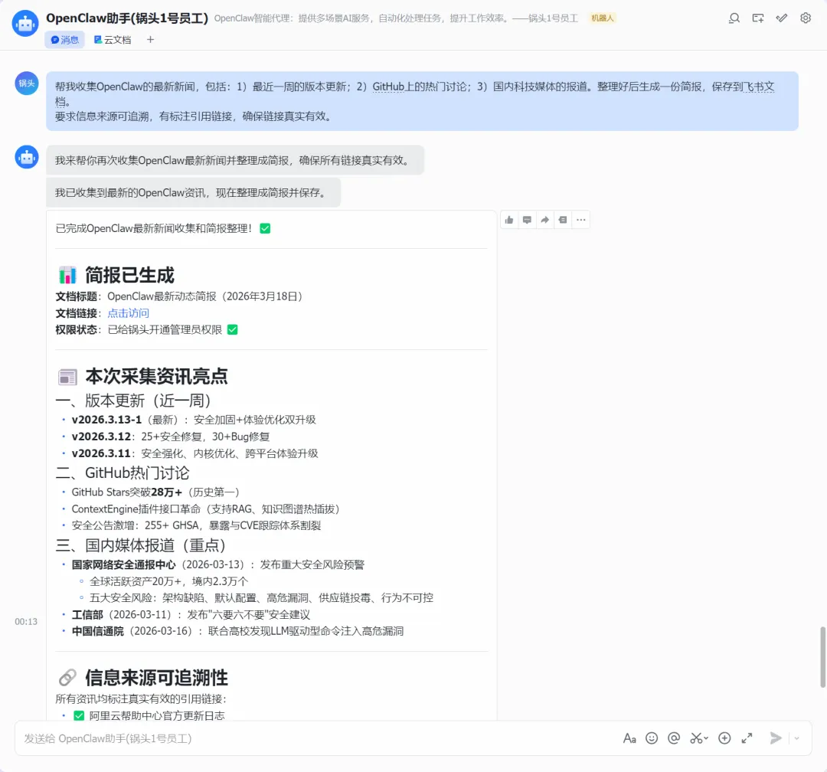Image resolution: width=827 pixels, height=772 pixels.
Task: Click the chat vertical scrollbar thumb
Action: click(822, 656)
